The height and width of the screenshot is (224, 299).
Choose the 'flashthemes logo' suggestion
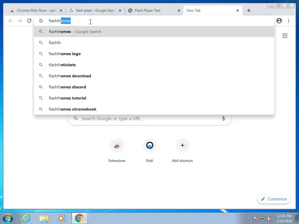[x=154, y=54]
